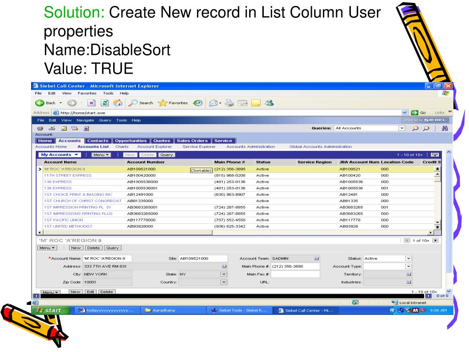This screenshot has width=469, height=352.
Task: Click the Query button in the list applet
Action: tap(167, 155)
